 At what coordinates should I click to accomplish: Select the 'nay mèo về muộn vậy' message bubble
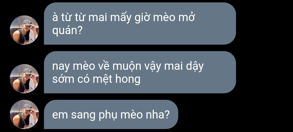(x=140, y=72)
